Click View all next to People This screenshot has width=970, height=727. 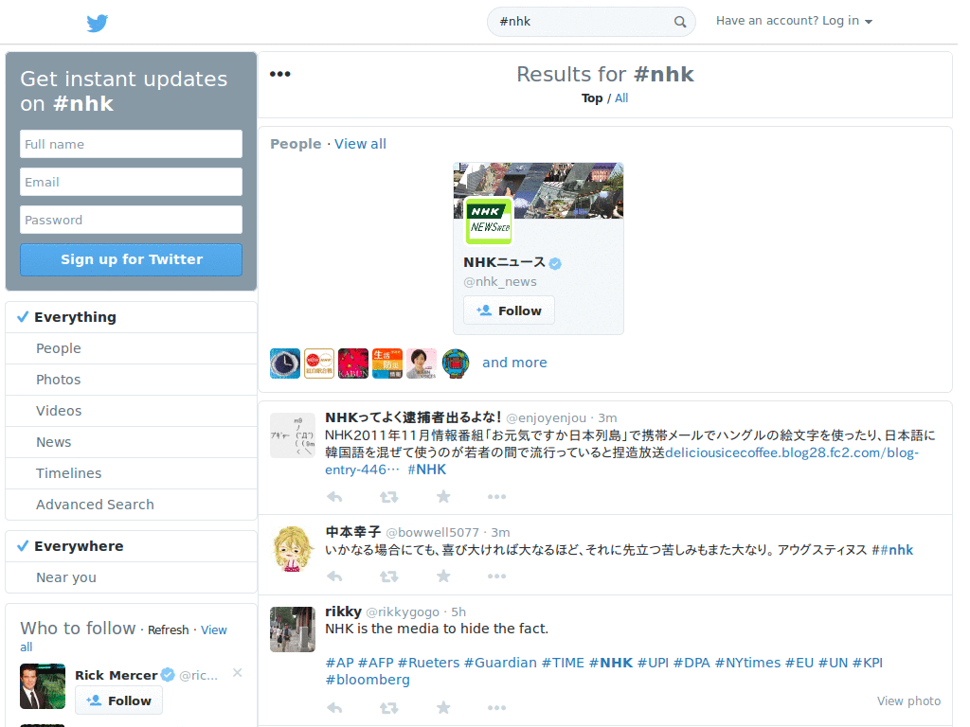pos(360,144)
